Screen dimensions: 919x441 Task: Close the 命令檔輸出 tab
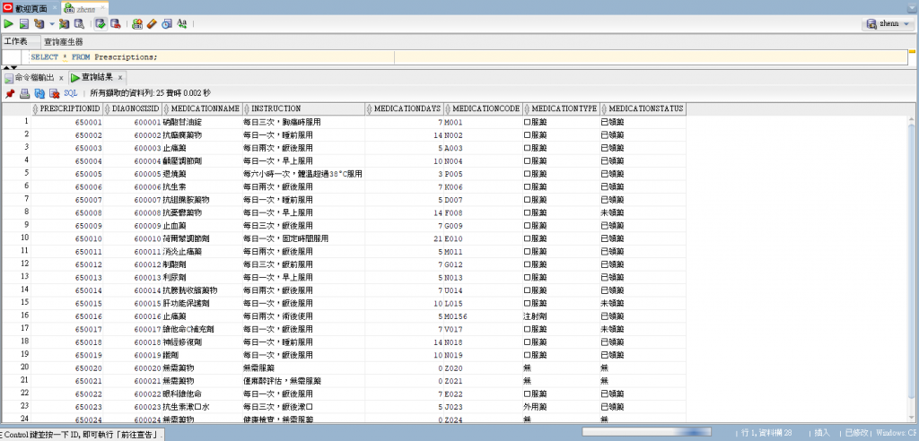tap(61, 78)
